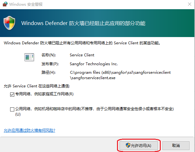This screenshot has height=152, width=195.
Task: Click the Service Client application icon
Action: pos(29,57)
